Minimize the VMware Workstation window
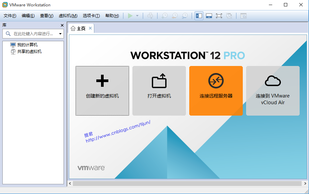Viewport: 309px width, 194px height. 271,5
